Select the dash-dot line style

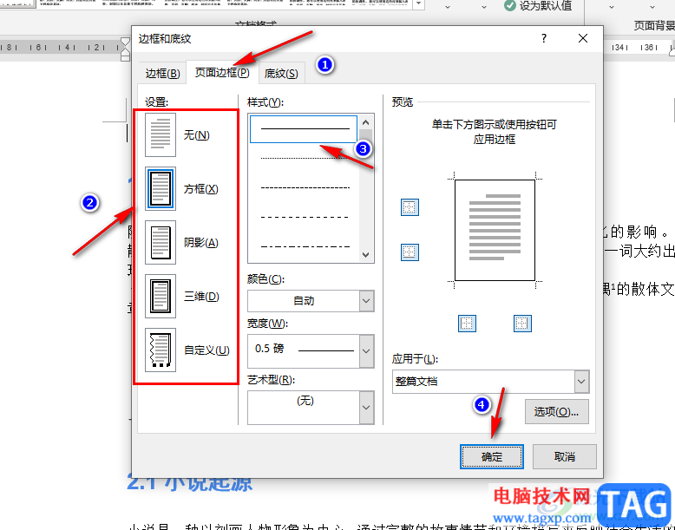[x=304, y=246]
